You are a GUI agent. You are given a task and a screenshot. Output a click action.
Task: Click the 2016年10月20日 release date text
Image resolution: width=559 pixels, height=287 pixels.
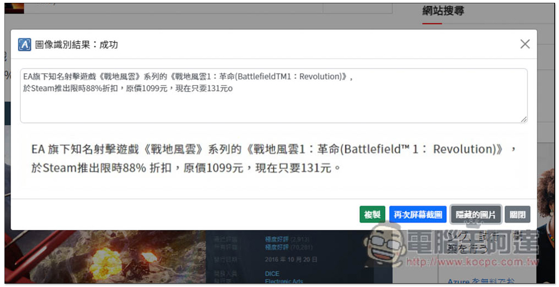tap(291, 259)
